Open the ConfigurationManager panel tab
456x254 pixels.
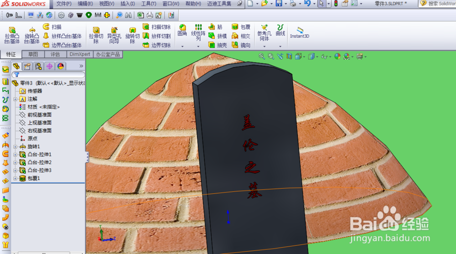tap(38, 66)
